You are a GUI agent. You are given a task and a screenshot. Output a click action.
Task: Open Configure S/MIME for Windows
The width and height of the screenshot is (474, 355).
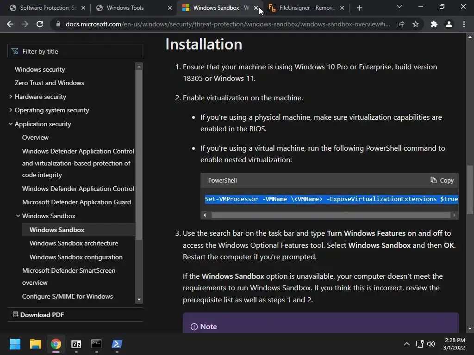(68, 296)
